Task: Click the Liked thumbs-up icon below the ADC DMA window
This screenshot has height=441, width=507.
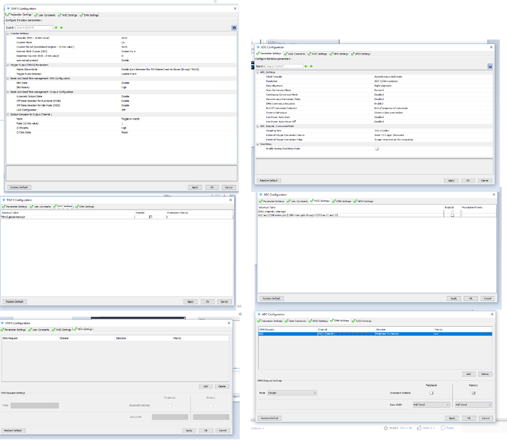Action: pos(419,428)
